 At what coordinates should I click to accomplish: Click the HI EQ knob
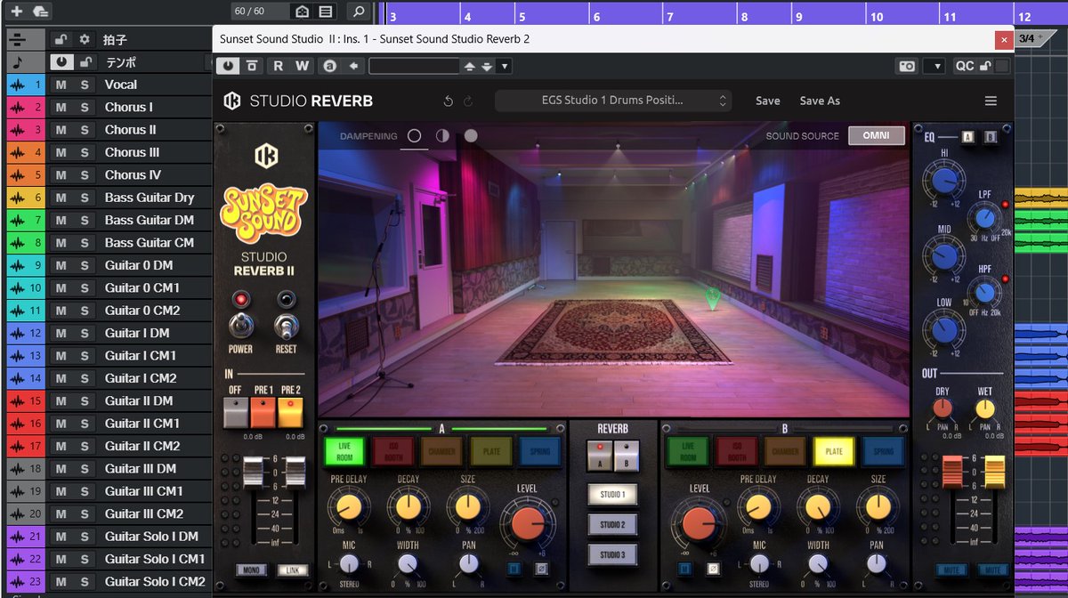tap(943, 182)
